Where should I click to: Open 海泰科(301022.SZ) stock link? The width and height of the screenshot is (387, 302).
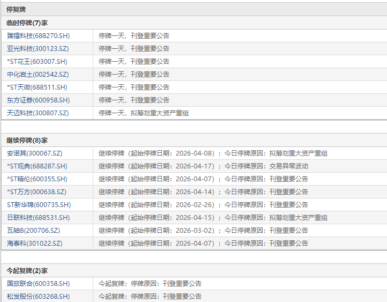point(34,243)
